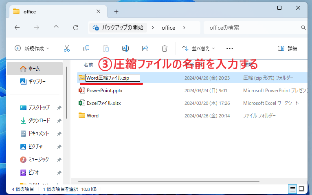
Task: Click the Paste clipboard icon
Action: point(105,48)
